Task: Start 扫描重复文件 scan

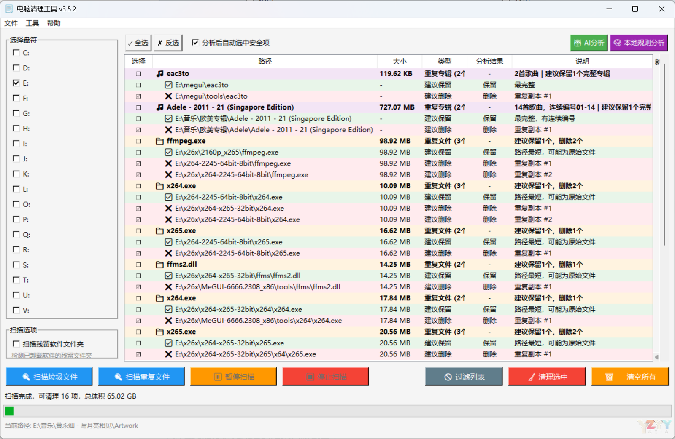Action: 141,377
